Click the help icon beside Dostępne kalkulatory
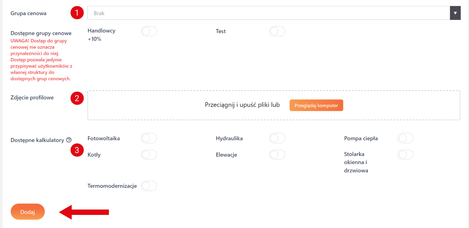The image size is (469, 228). tap(69, 140)
